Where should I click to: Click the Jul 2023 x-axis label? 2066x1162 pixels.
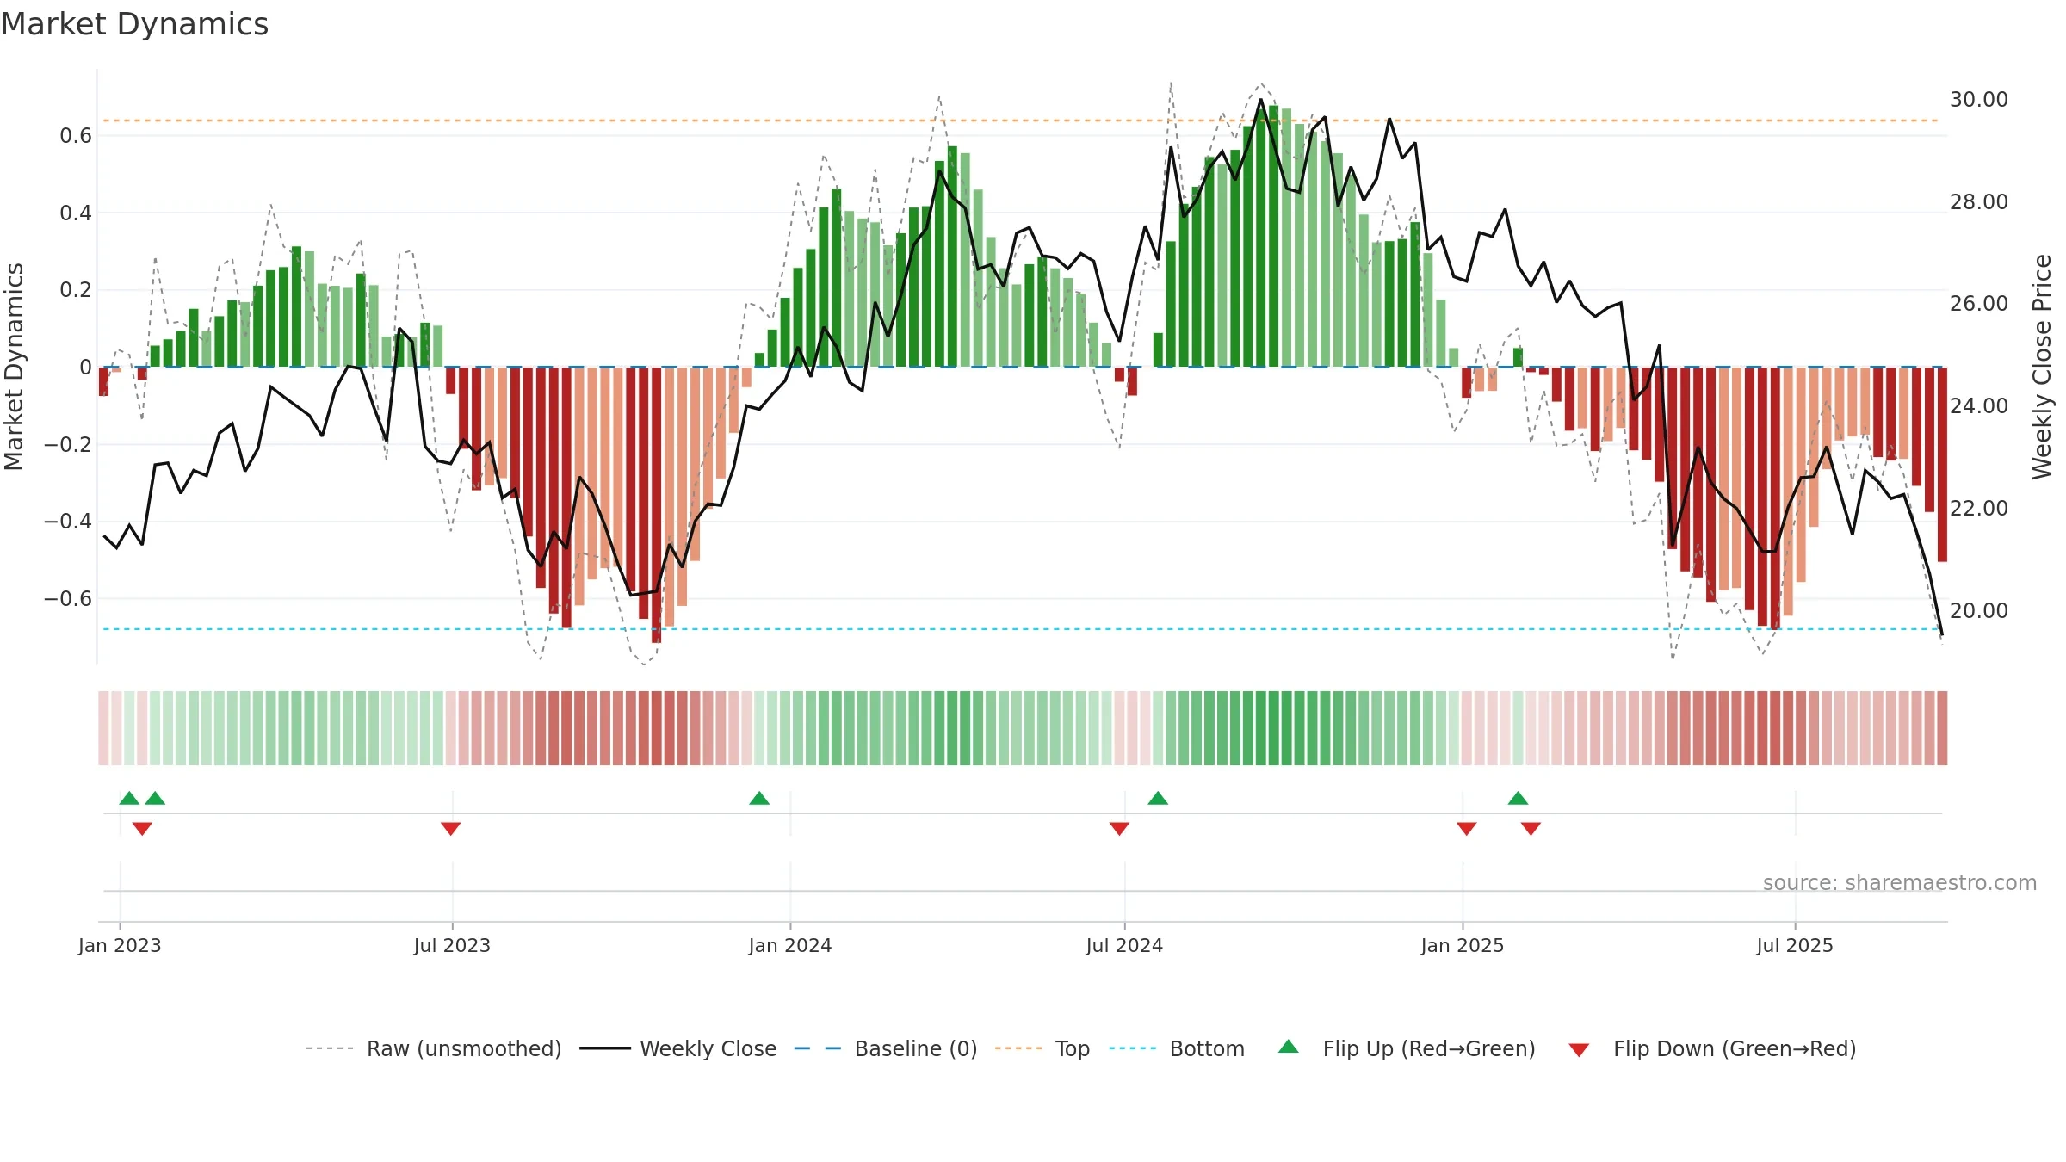coord(452,945)
